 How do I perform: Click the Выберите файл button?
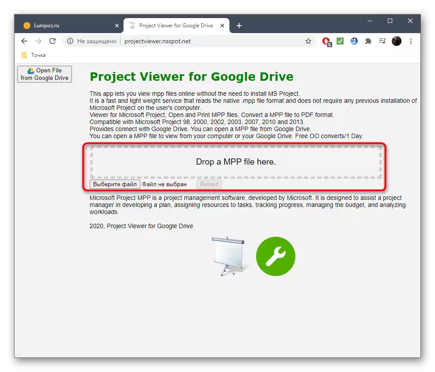[x=115, y=184]
